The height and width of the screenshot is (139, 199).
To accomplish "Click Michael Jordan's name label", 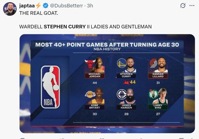I will click(95, 75).
